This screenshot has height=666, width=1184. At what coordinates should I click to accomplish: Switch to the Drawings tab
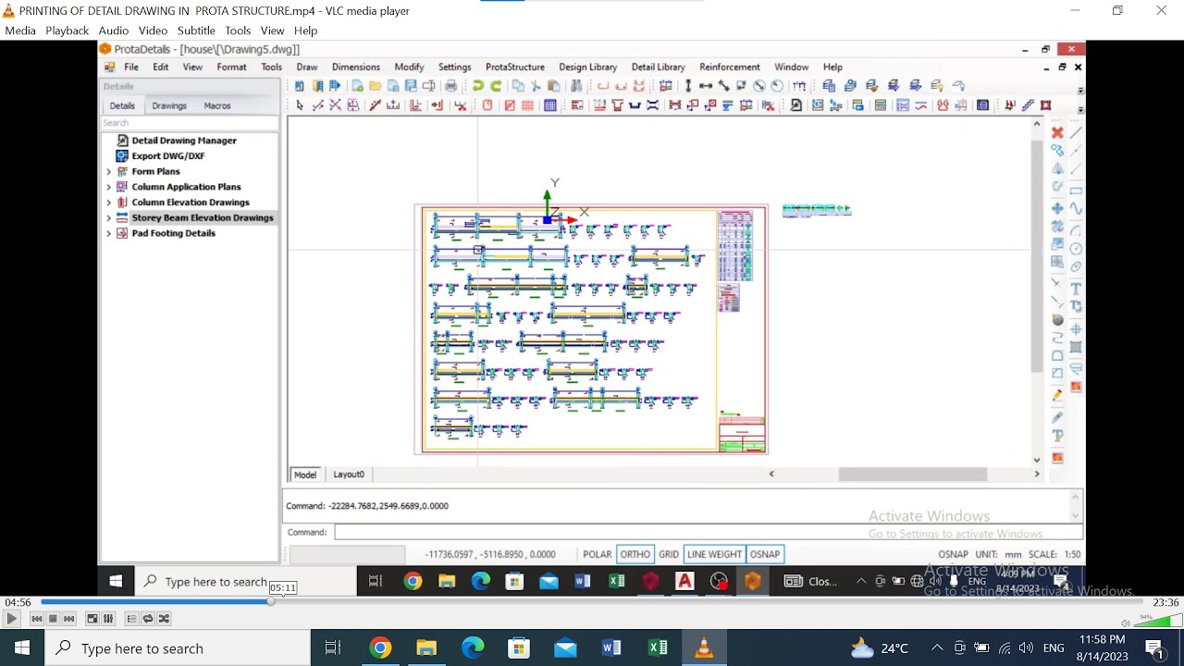point(169,106)
